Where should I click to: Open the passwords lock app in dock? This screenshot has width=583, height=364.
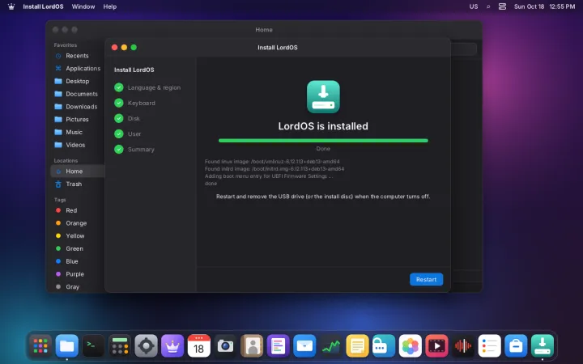point(384,346)
